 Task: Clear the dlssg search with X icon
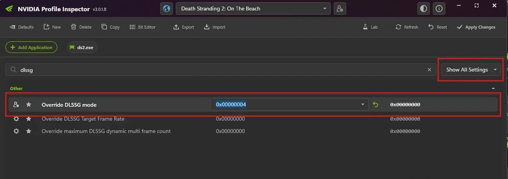[x=429, y=69]
